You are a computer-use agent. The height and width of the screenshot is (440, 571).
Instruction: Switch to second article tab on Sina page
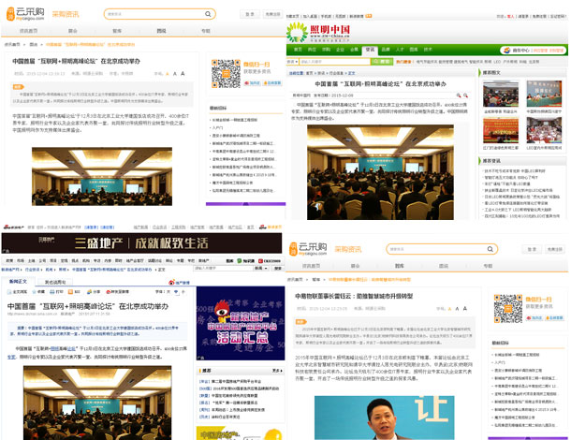click(55, 282)
